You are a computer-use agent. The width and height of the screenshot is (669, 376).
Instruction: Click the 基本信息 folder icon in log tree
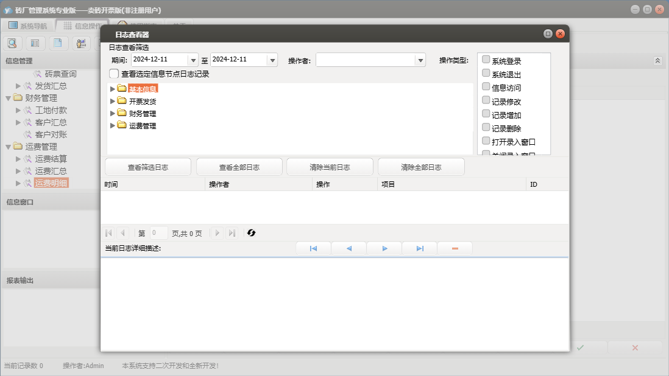(122, 89)
